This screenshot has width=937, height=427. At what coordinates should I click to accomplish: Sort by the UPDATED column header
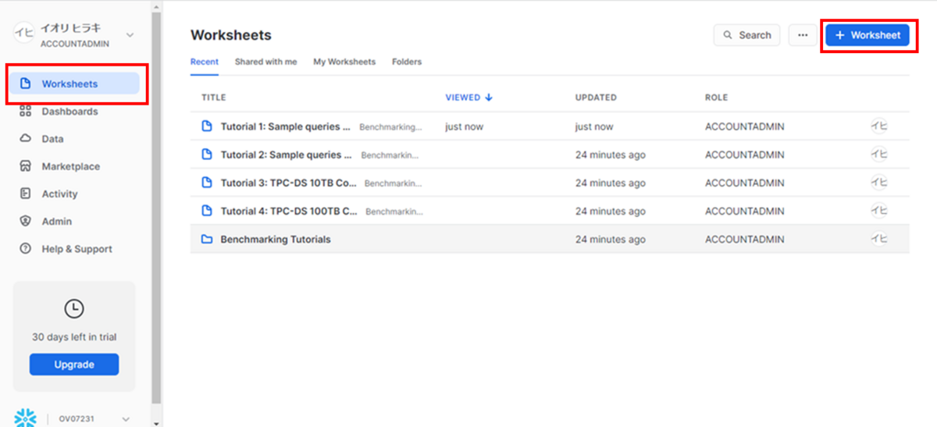tap(596, 98)
